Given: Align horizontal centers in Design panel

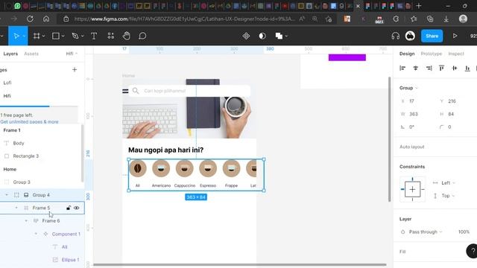Looking at the screenshot, I should point(416,68).
